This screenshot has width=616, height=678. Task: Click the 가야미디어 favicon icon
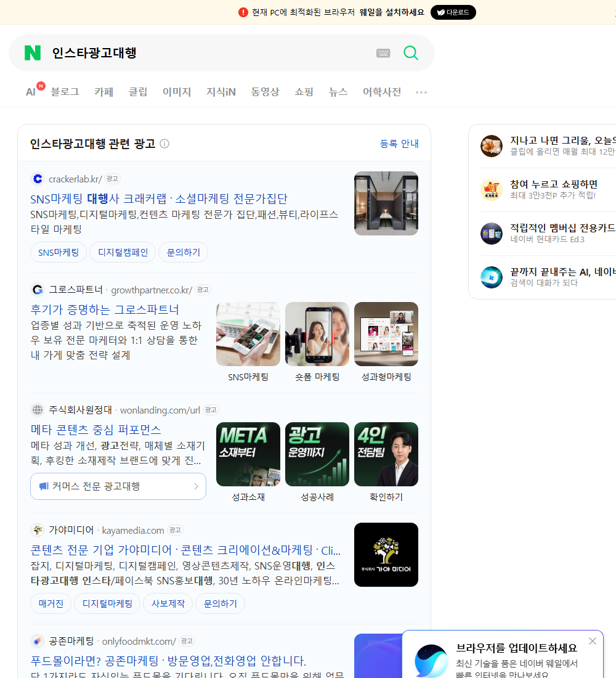(38, 530)
